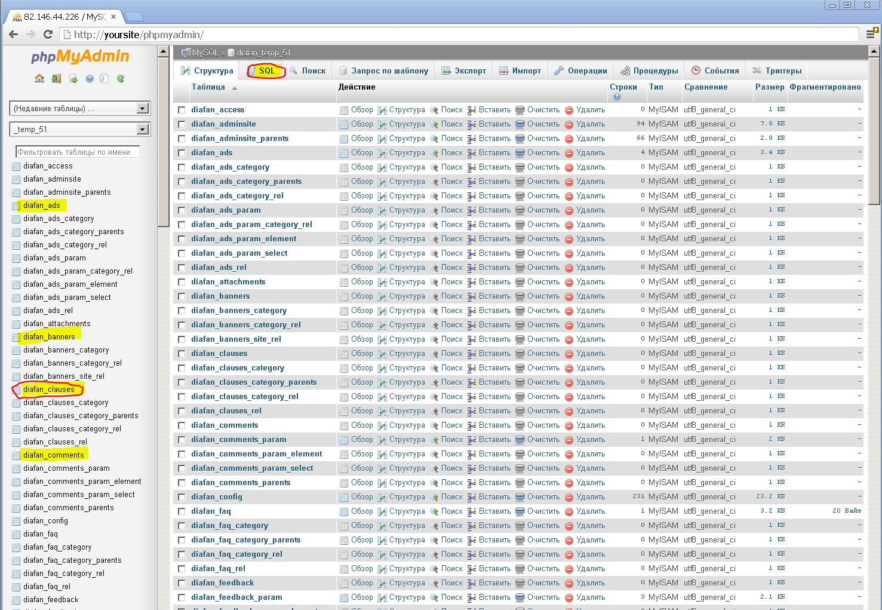882x610 pixels.
Task: Reload navigation frame green arrow icon
Action: (121, 78)
